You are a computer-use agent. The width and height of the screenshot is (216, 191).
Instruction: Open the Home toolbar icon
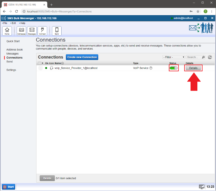click(7, 31)
